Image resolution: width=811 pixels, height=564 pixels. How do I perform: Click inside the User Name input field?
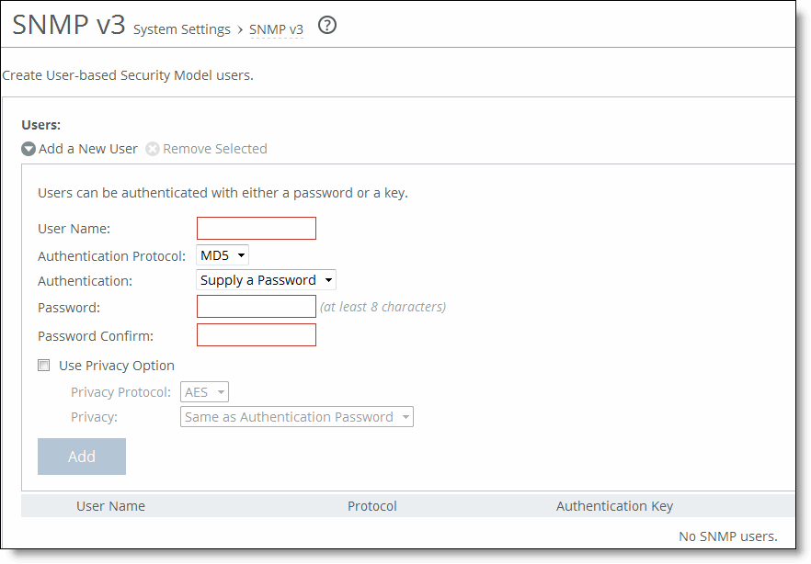tap(256, 228)
